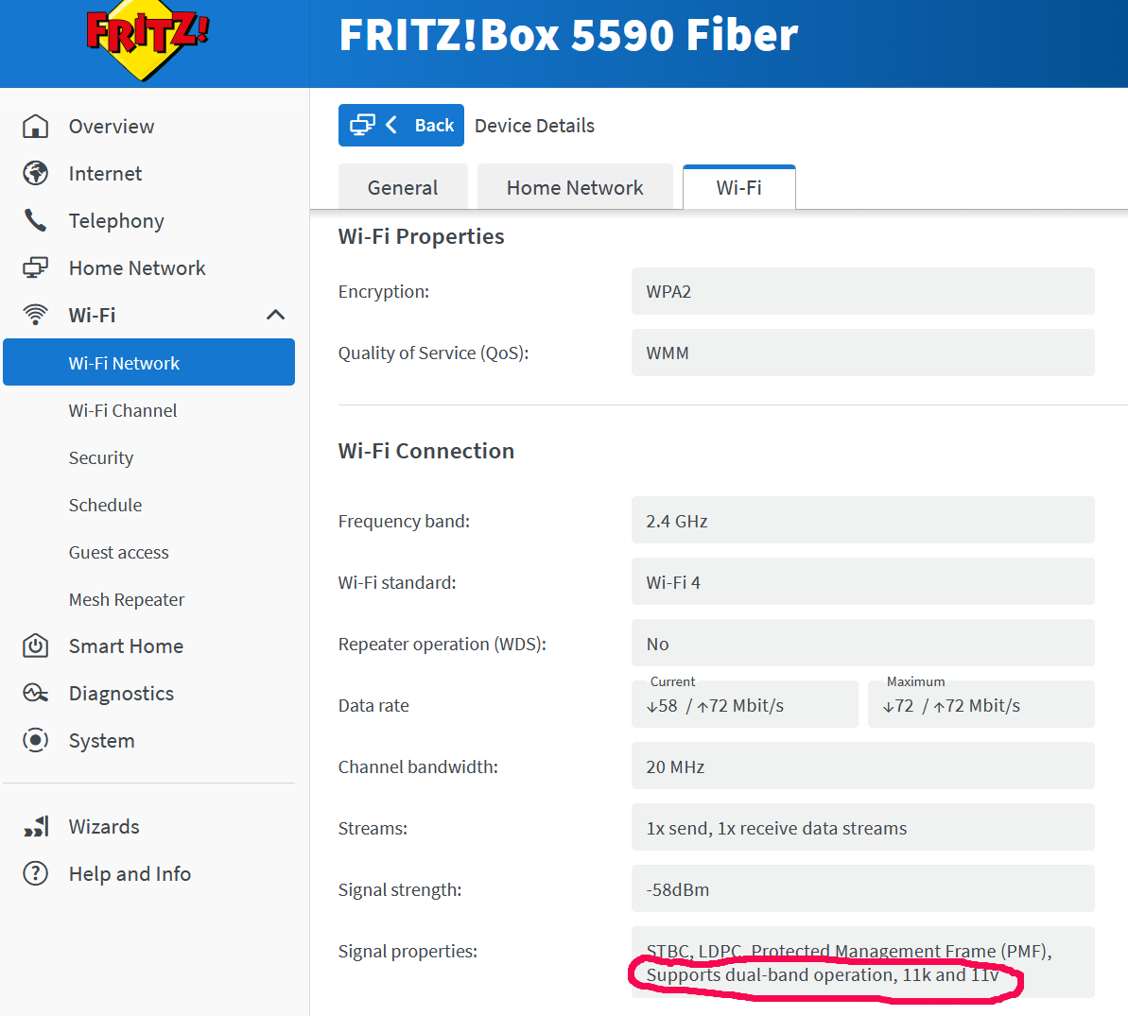Collapse the Wi-Fi menu chevron
Viewport: 1128px width, 1016px height.
coord(275,315)
